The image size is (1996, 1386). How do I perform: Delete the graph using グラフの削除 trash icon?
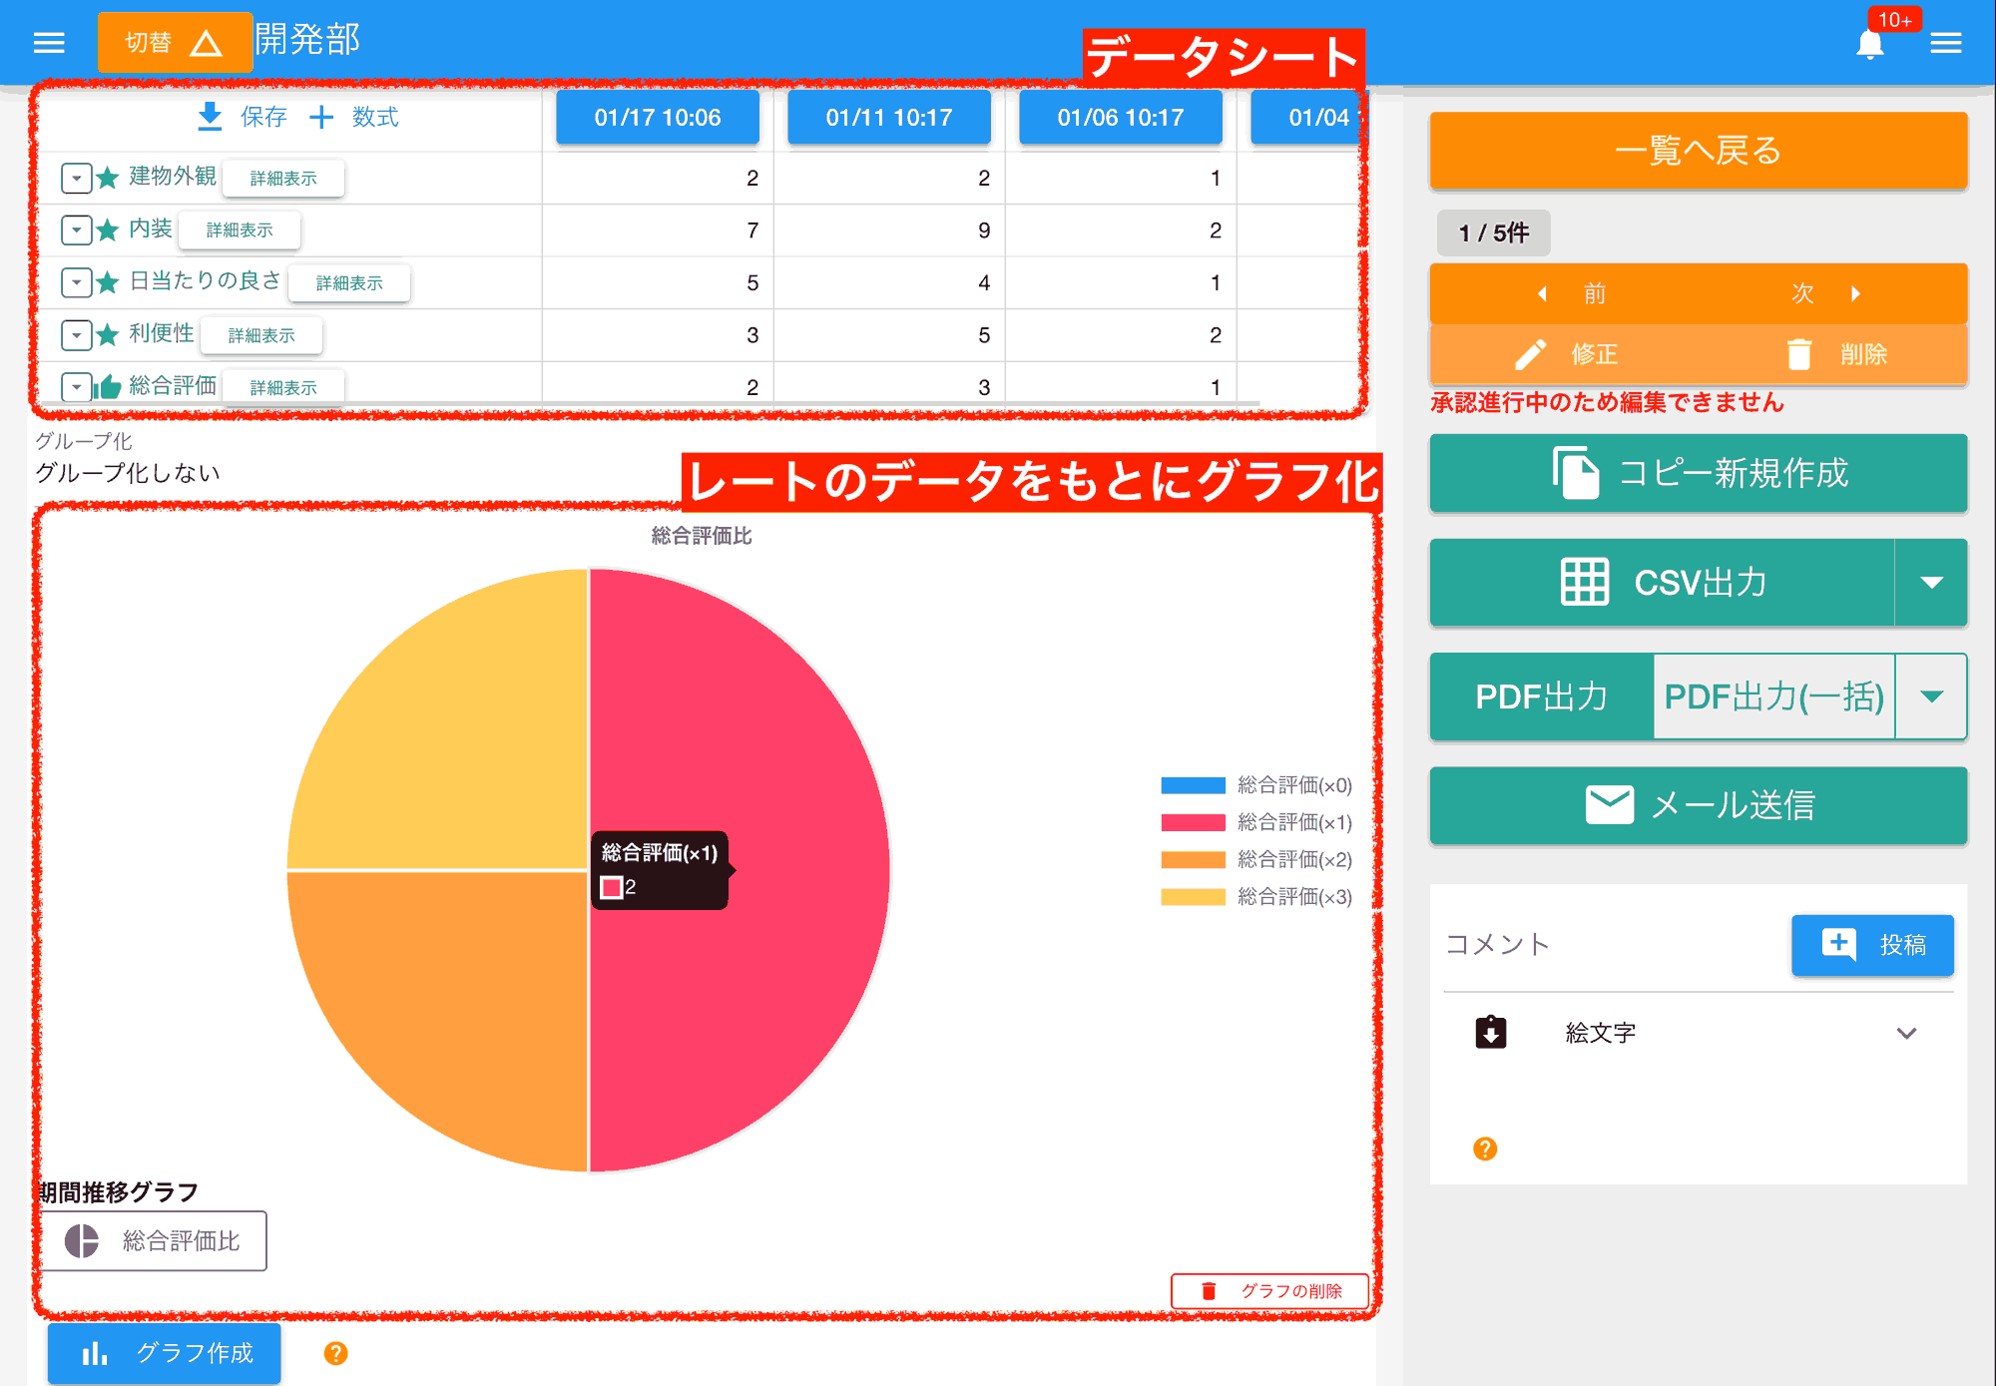point(1209,1290)
